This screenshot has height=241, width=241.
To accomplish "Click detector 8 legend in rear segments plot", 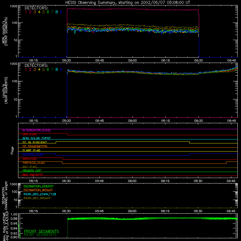I will click(x=57, y=70).
